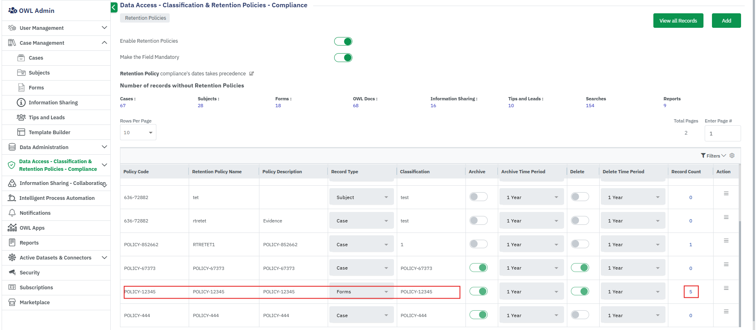Image resolution: width=756 pixels, height=330 pixels.
Task: Click the Notifications bell icon
Action: (12, 213)
